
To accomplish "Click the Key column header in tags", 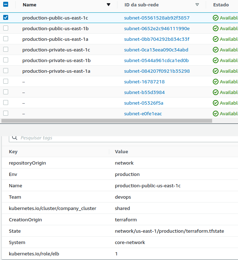I will [13, 151].
